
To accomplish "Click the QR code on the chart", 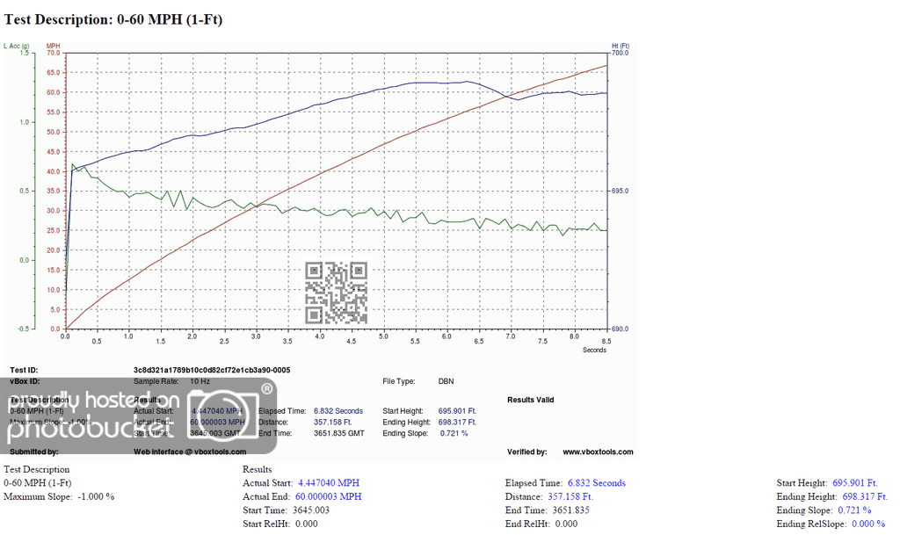I will 337,293.
